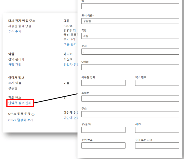Click the Office text field
This screenshot has height=159, width=184.
[130, 67]
